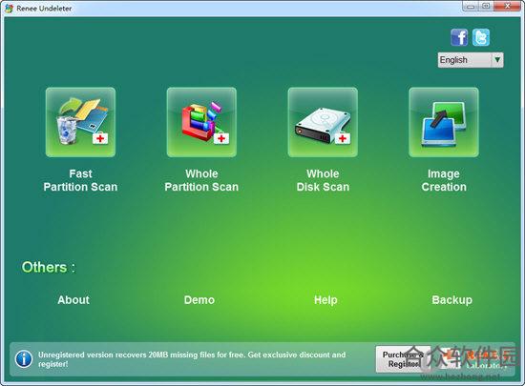Image resolution: width=525 pixels, height=386 pixels.
Task: Click the Fast Partition Scan label
Action: point(80,180)
